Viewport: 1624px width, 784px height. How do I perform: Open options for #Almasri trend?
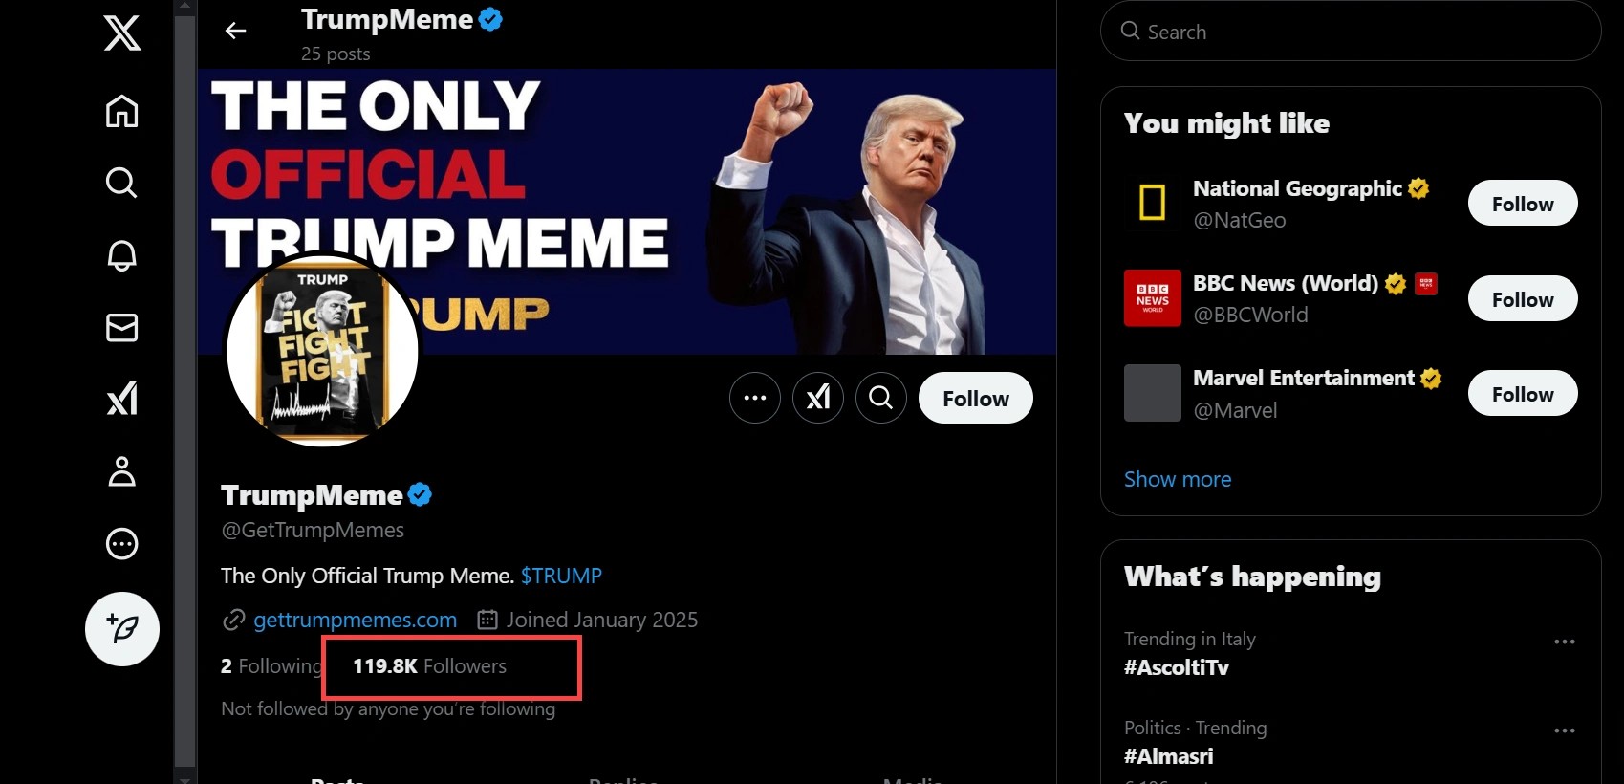pos(1564,730)
